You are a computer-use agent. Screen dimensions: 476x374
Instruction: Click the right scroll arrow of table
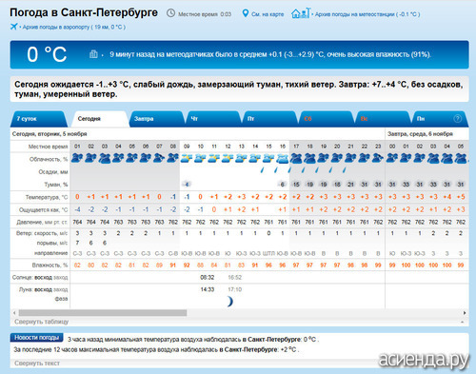465,313
